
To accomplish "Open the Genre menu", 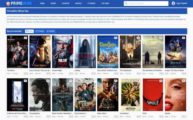I will 53,4.
